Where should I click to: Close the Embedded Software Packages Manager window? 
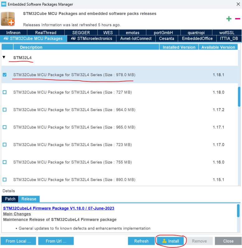[x=238, y=4]
